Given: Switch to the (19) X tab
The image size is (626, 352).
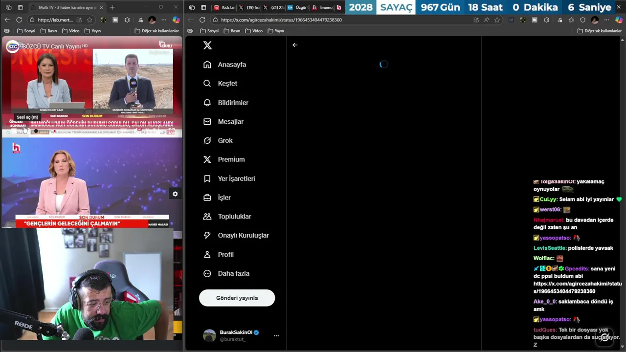Looking at the screenshot, I should click(249, 7).
